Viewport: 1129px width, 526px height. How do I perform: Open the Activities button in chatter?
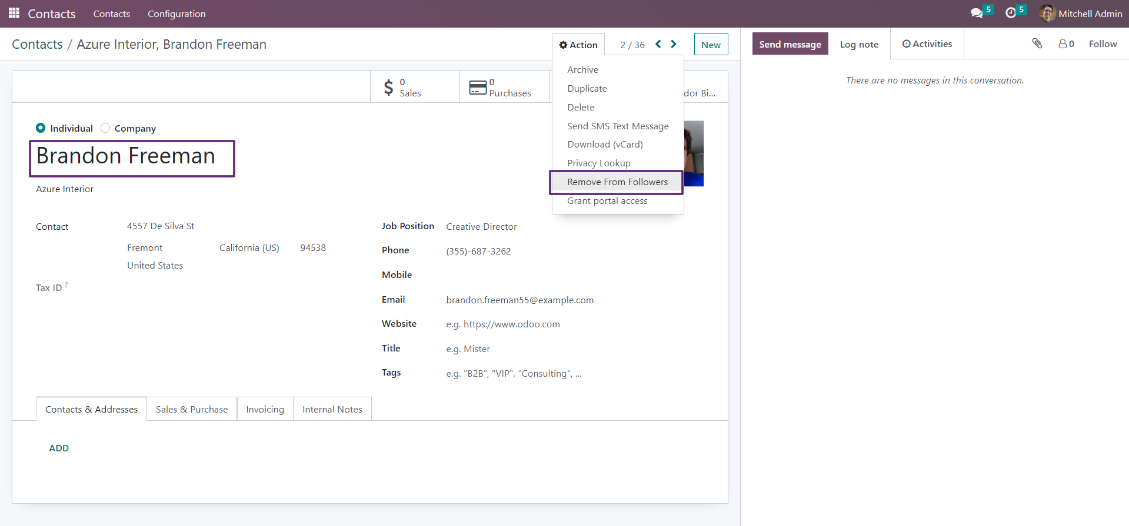click(927, 44)
